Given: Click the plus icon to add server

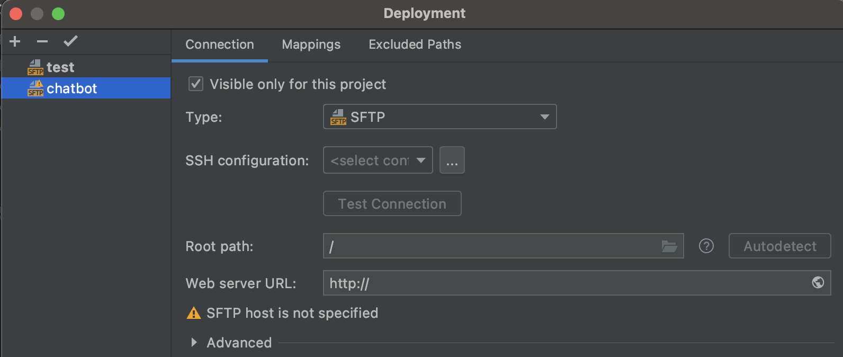Looking at the screenshot, I should point(15,41).
